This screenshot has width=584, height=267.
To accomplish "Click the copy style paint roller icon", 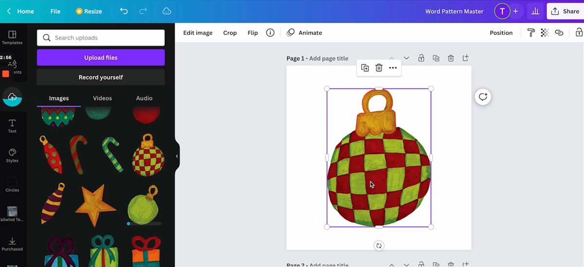I will click(x=531, y=33).
